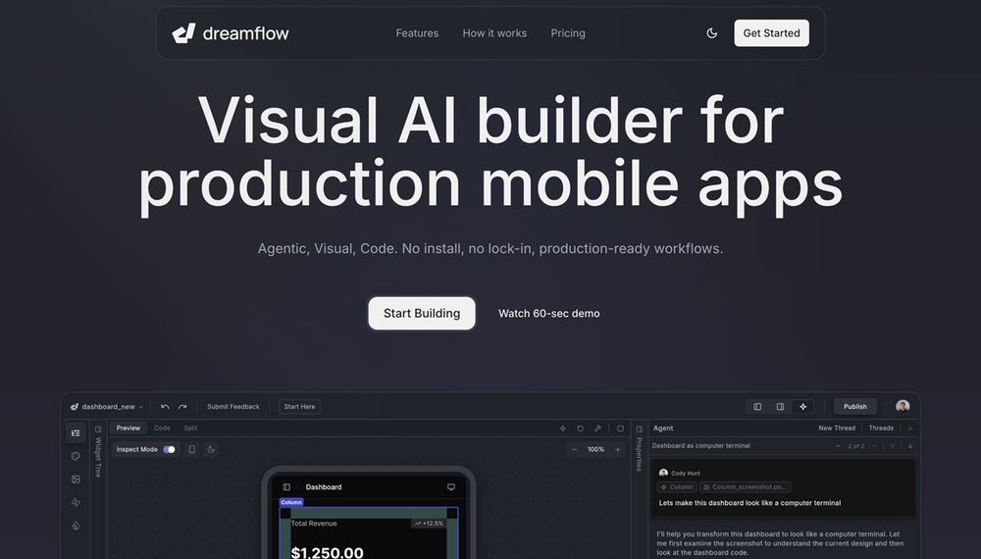Open the How it works nav link
This screenshot has width=981, height=559.
(x=494, y=33)
